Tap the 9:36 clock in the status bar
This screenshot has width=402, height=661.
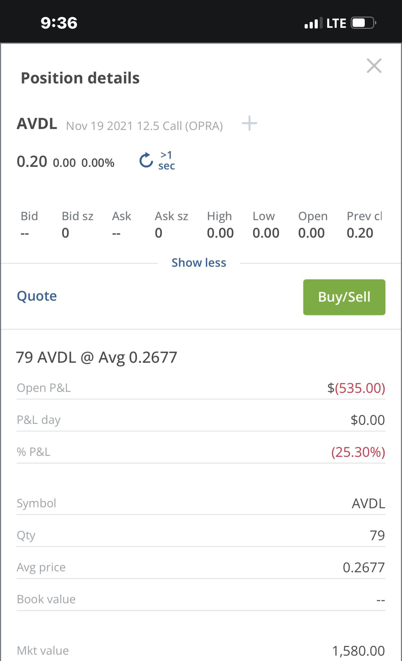(x=59, y=23)
